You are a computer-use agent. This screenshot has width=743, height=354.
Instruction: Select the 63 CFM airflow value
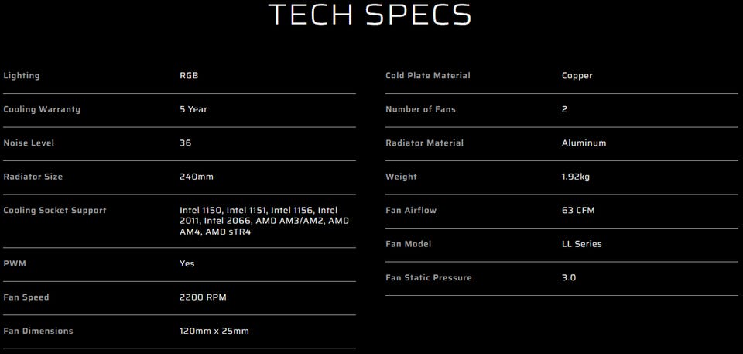click(578, 211)
